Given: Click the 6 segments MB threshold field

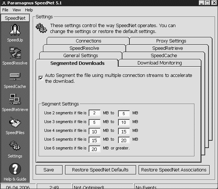Looking at the screenshot, I should pos(94,149).
